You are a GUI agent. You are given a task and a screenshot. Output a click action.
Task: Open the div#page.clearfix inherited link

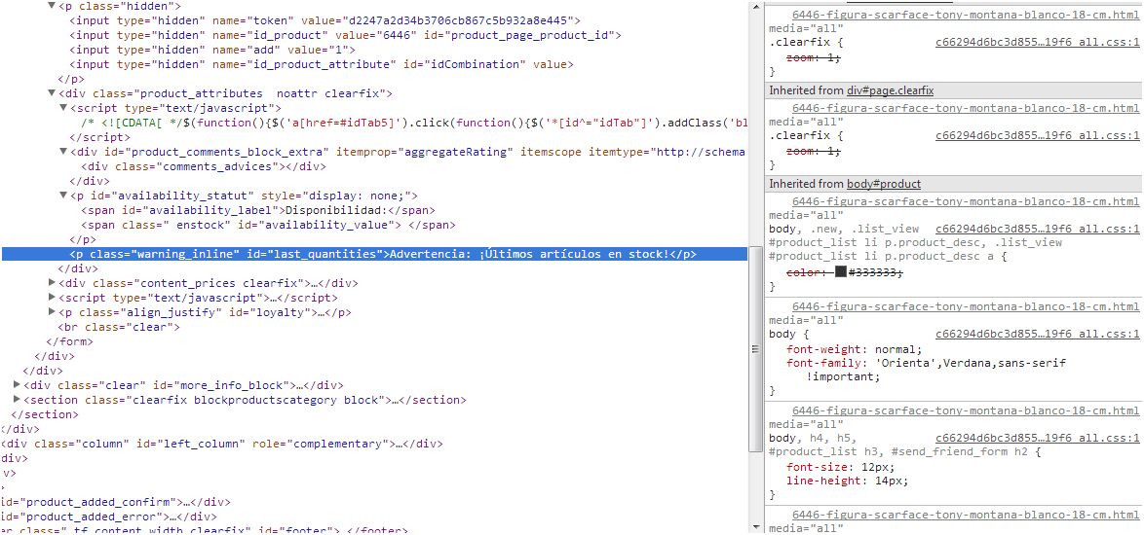(890, 90)
